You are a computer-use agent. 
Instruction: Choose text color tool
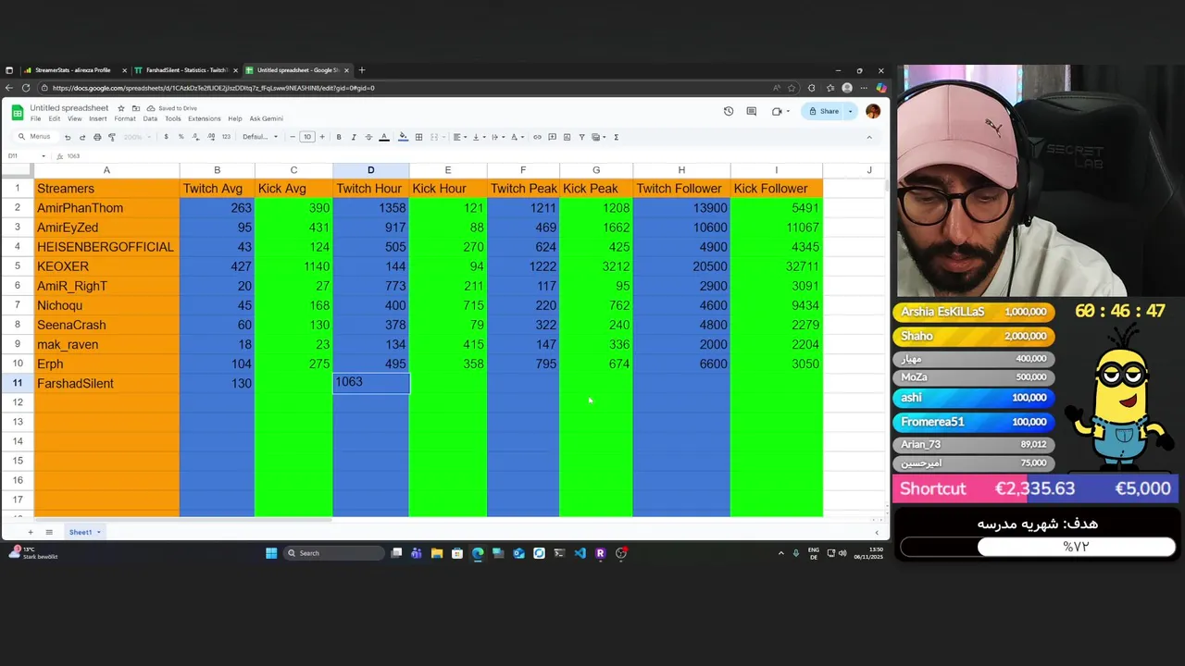pos(384,137)
